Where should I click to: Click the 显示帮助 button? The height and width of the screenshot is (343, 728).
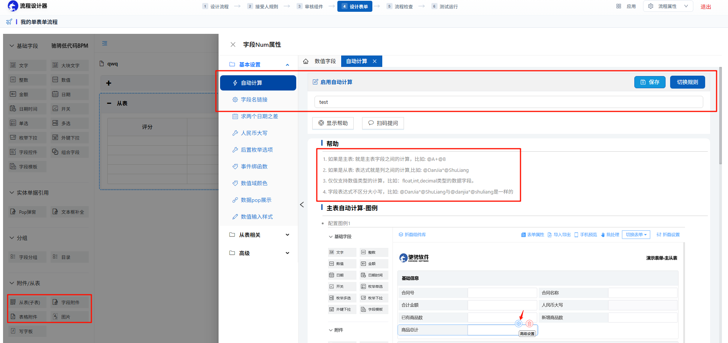[x=333, y=123]
